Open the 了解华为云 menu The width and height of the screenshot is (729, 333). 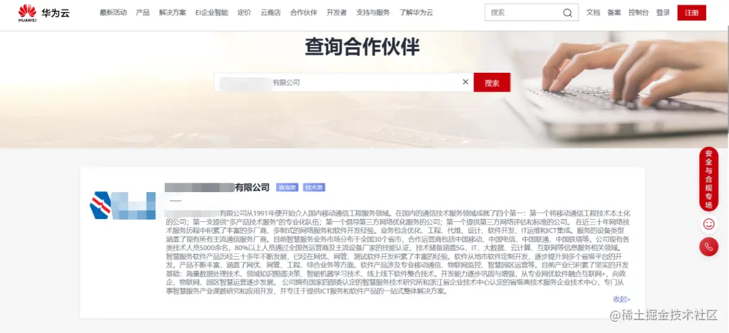coord(416,13)
